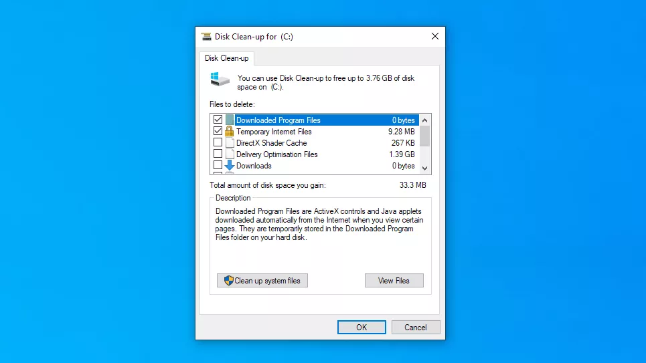Uncheck the Downloaded Program Files checkbox
This screenshot has width=646, height=363.
(218, 120)
